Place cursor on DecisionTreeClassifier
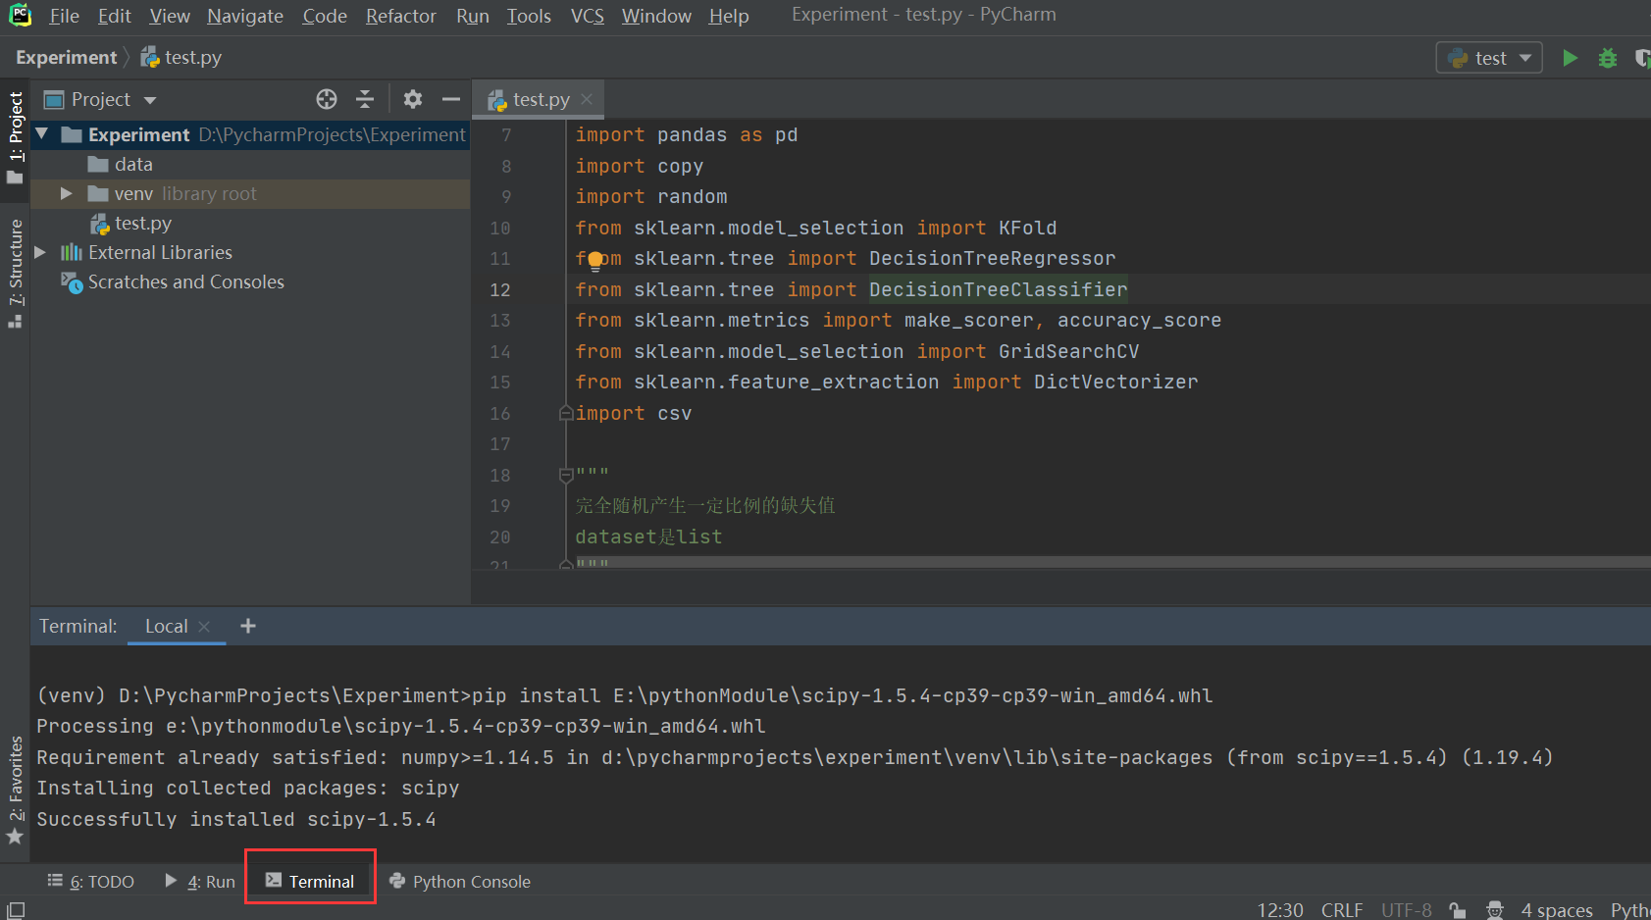Screen dimensions: 1651x920 coord(998,289)
